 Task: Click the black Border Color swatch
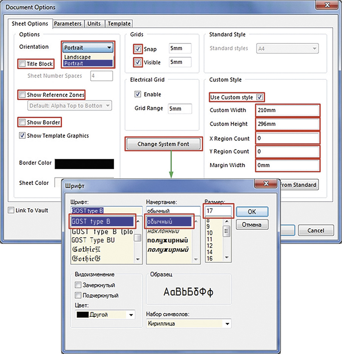[x=84, y=164]
